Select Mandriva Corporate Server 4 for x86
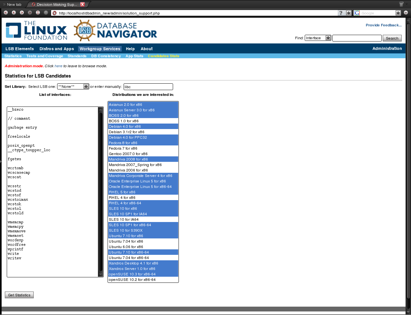The image size is (411, 315). 143,176
